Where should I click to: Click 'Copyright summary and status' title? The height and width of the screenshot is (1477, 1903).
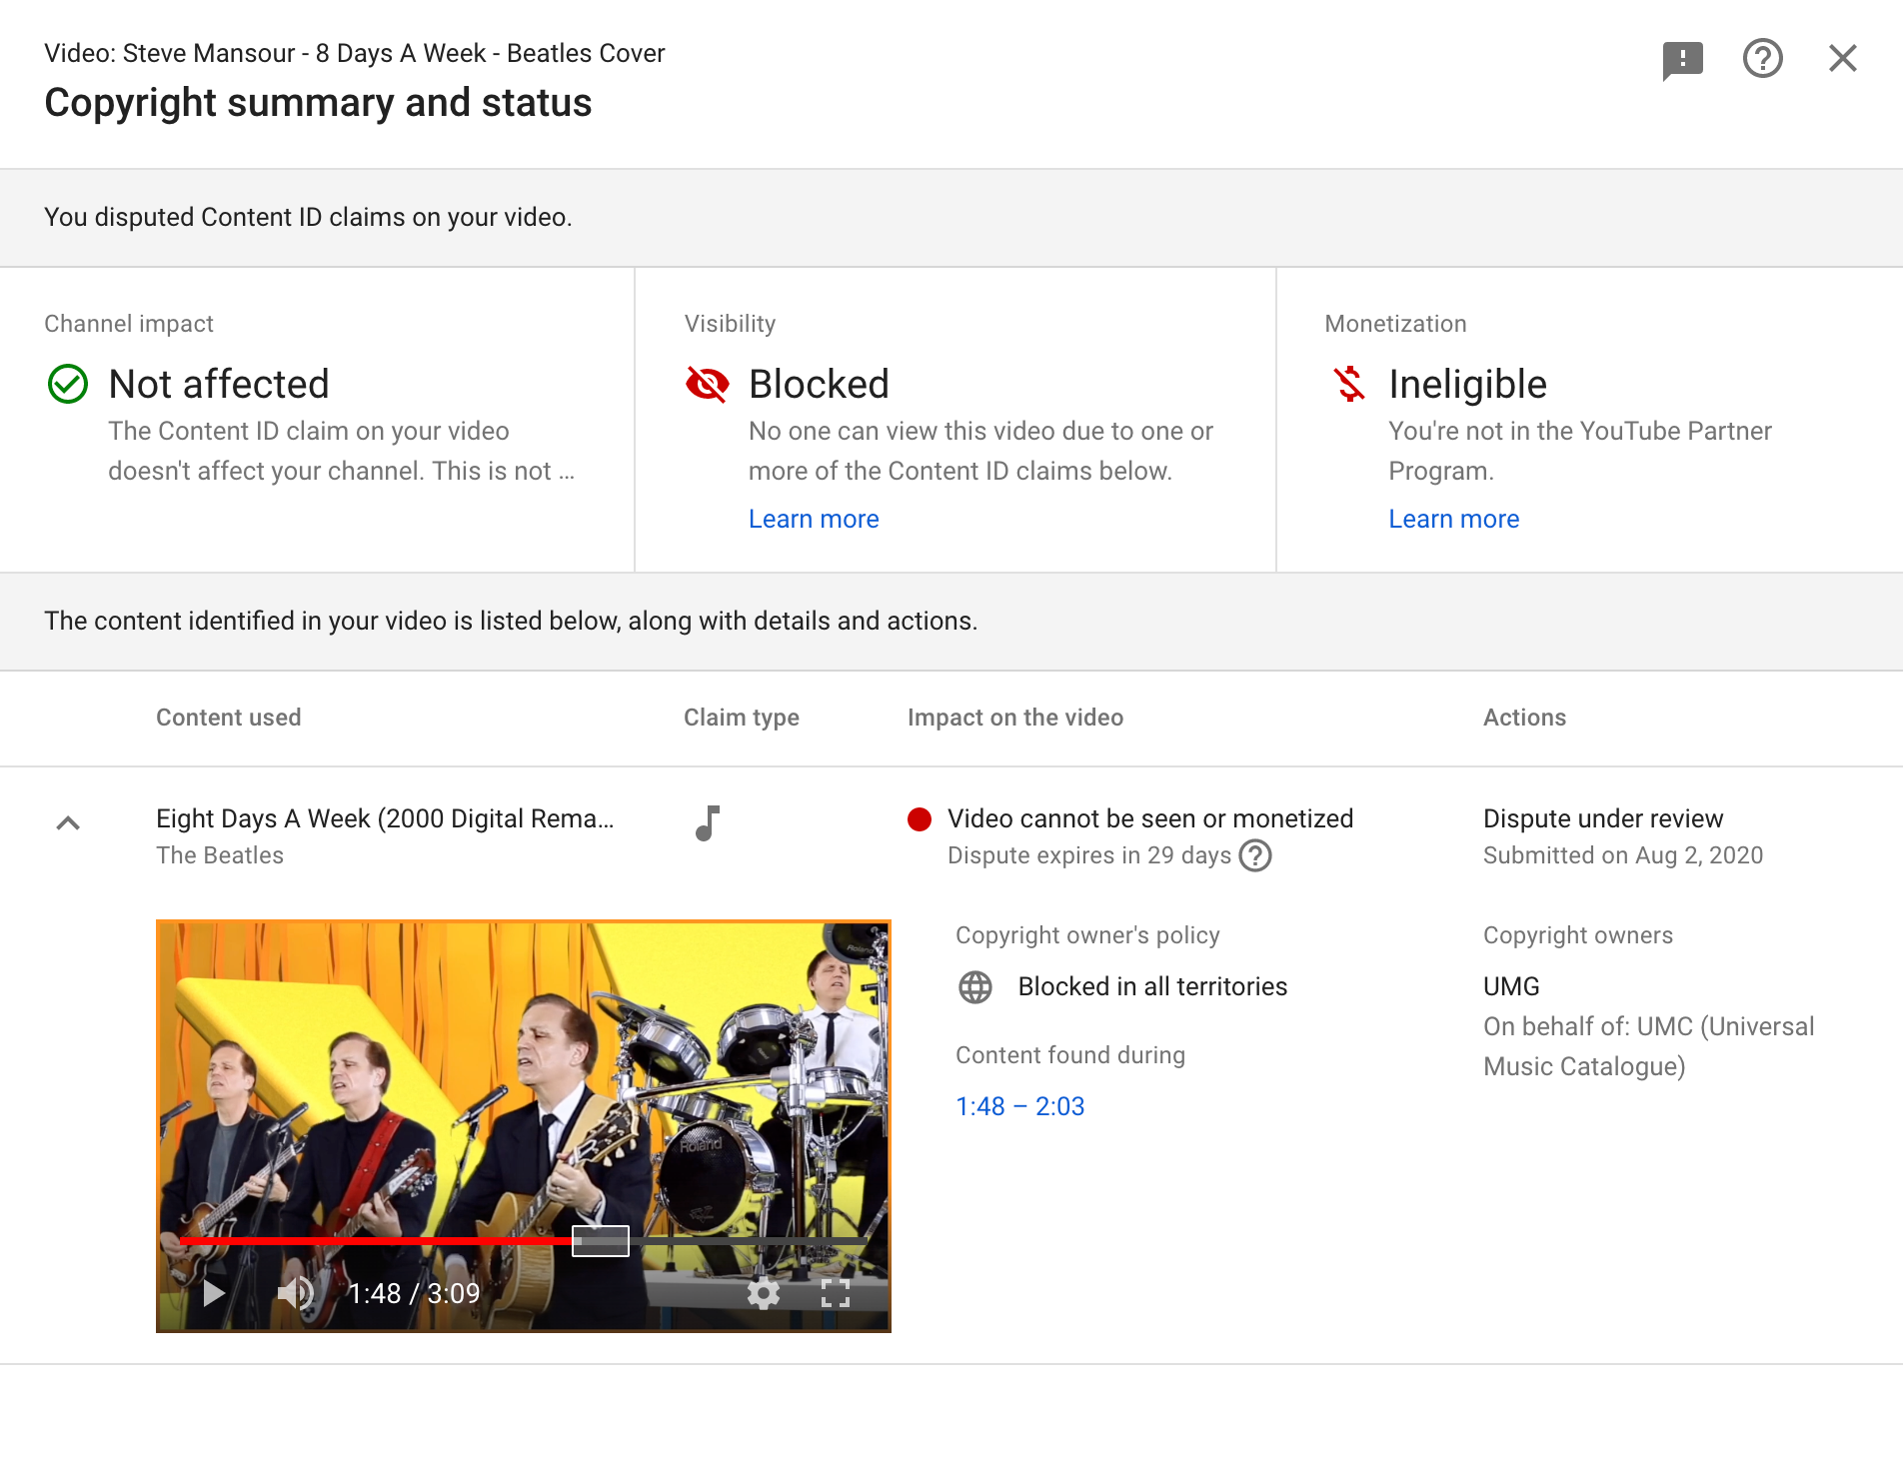(x=318, y=103)
